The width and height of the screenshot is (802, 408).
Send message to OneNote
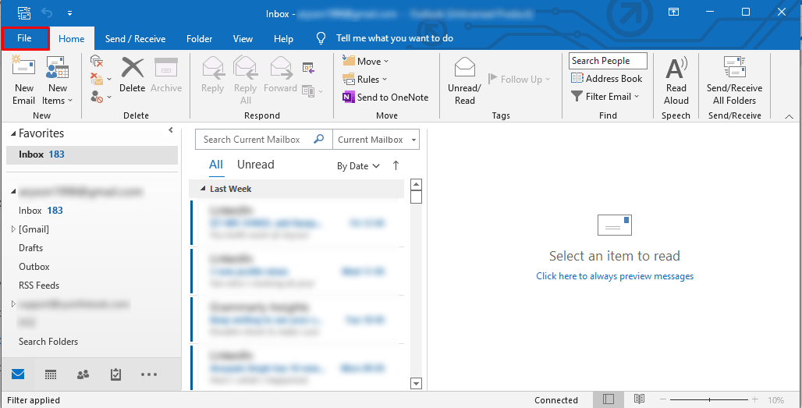tap(385, 98)
